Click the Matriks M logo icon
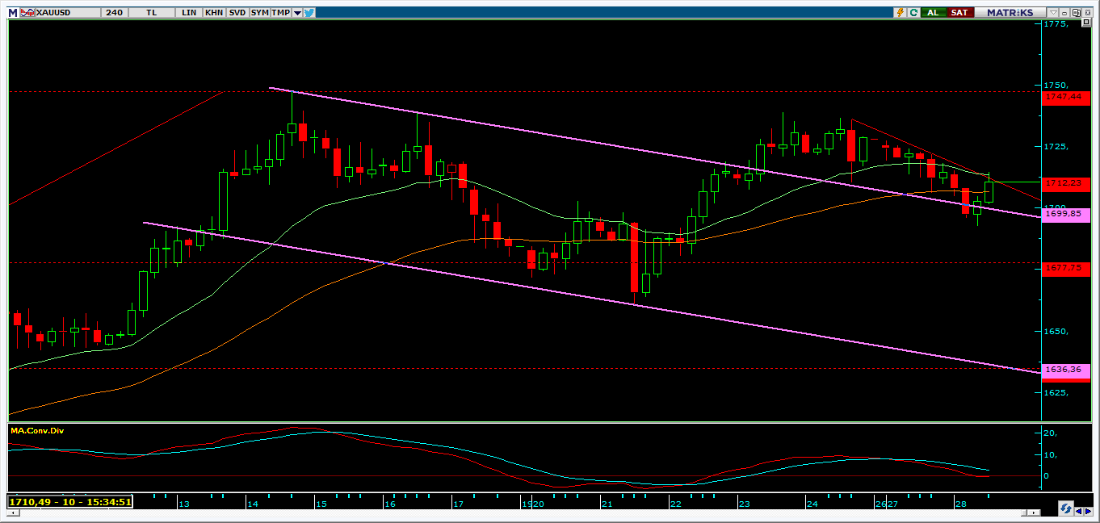 (x=12, y=12)
